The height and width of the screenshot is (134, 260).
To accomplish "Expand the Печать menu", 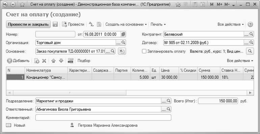I will click(x=158, y=24).
